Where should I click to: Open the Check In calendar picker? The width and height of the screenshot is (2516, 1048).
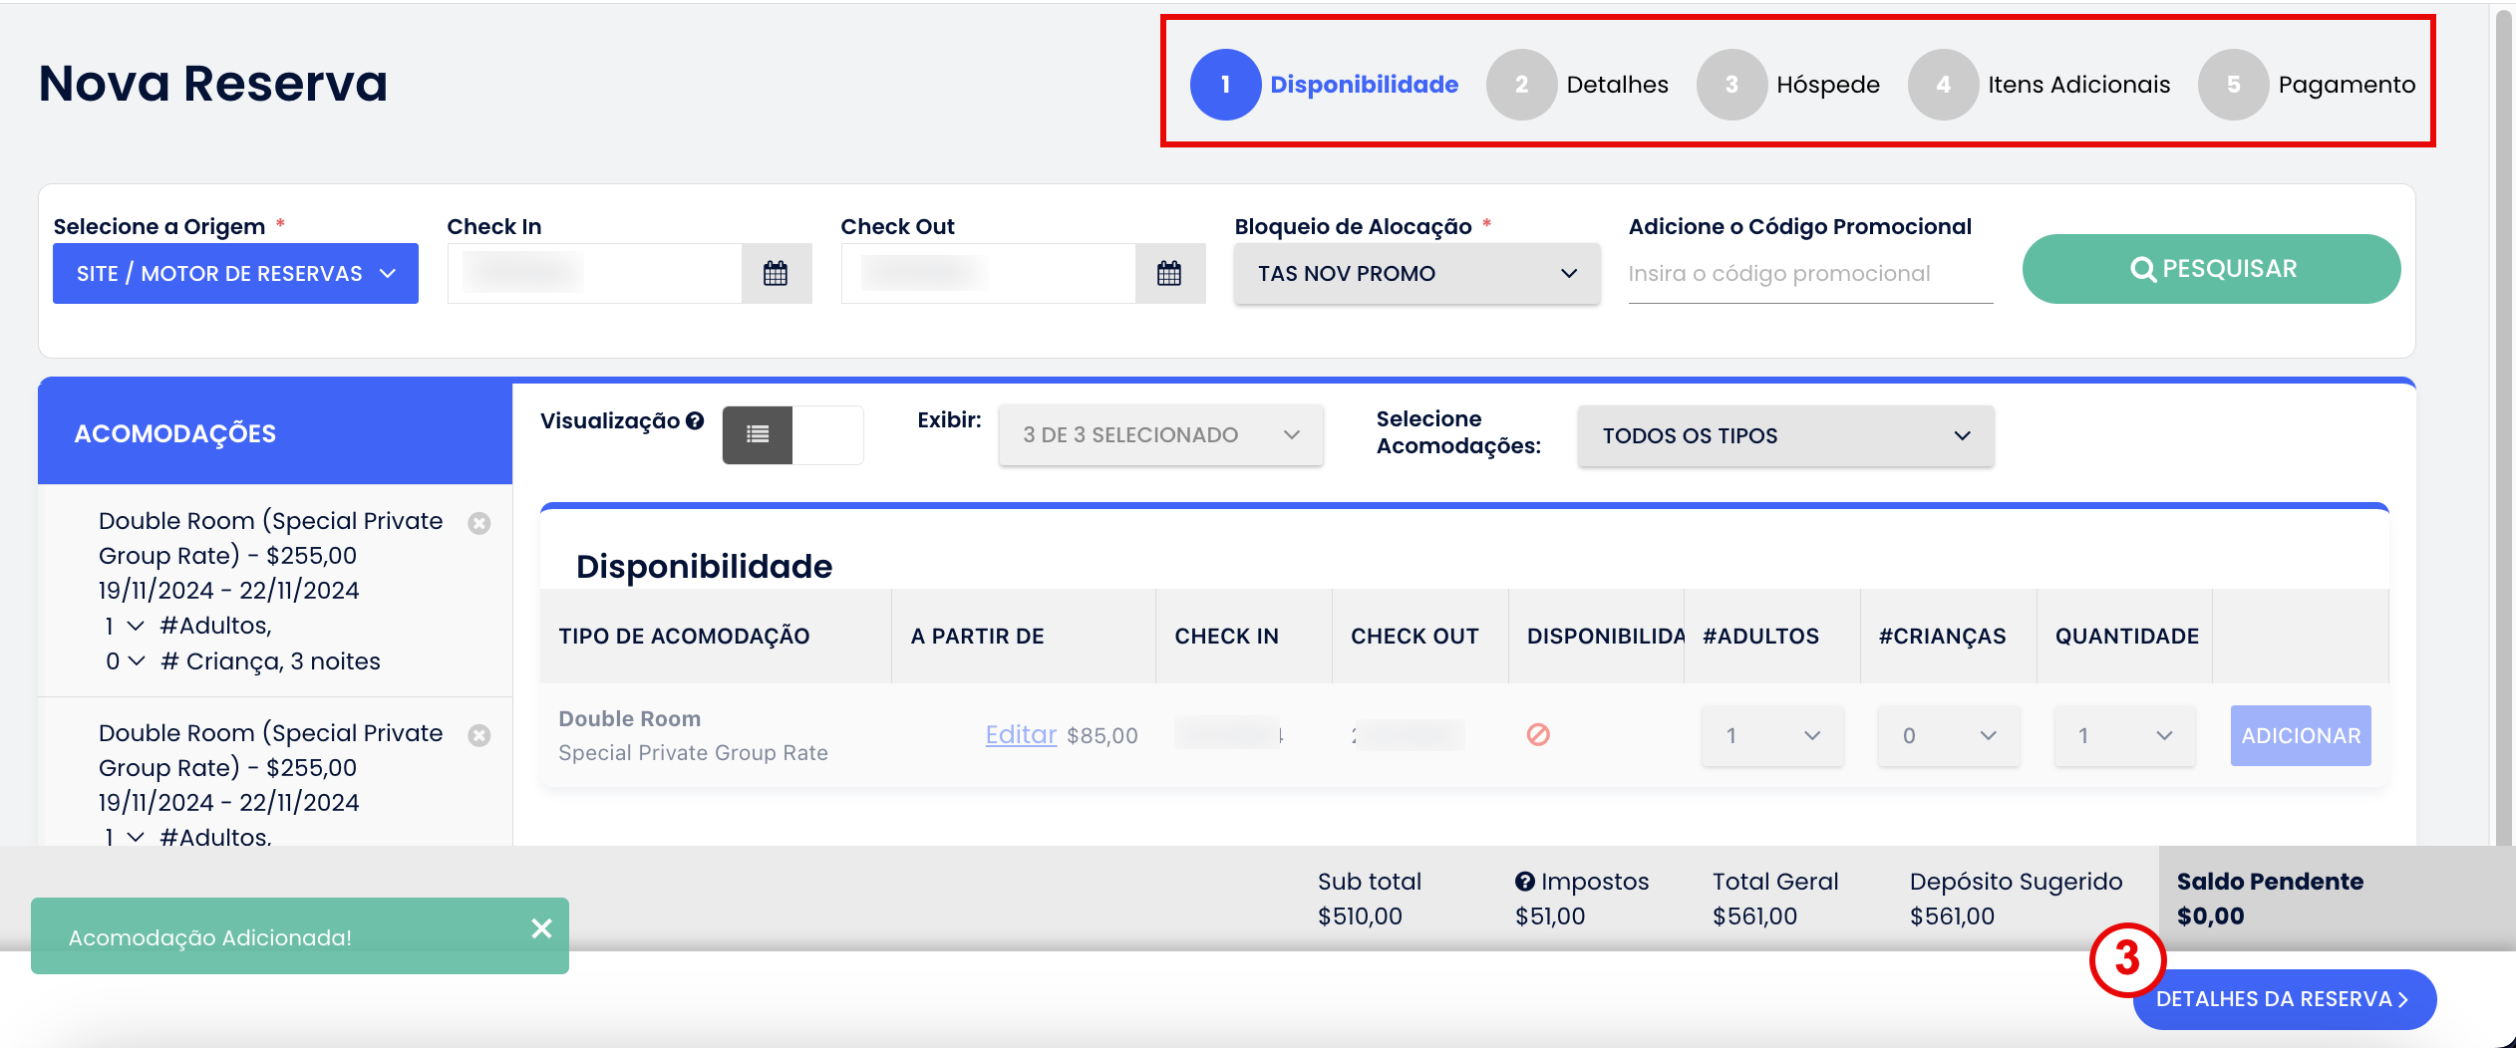coord(776,273)
